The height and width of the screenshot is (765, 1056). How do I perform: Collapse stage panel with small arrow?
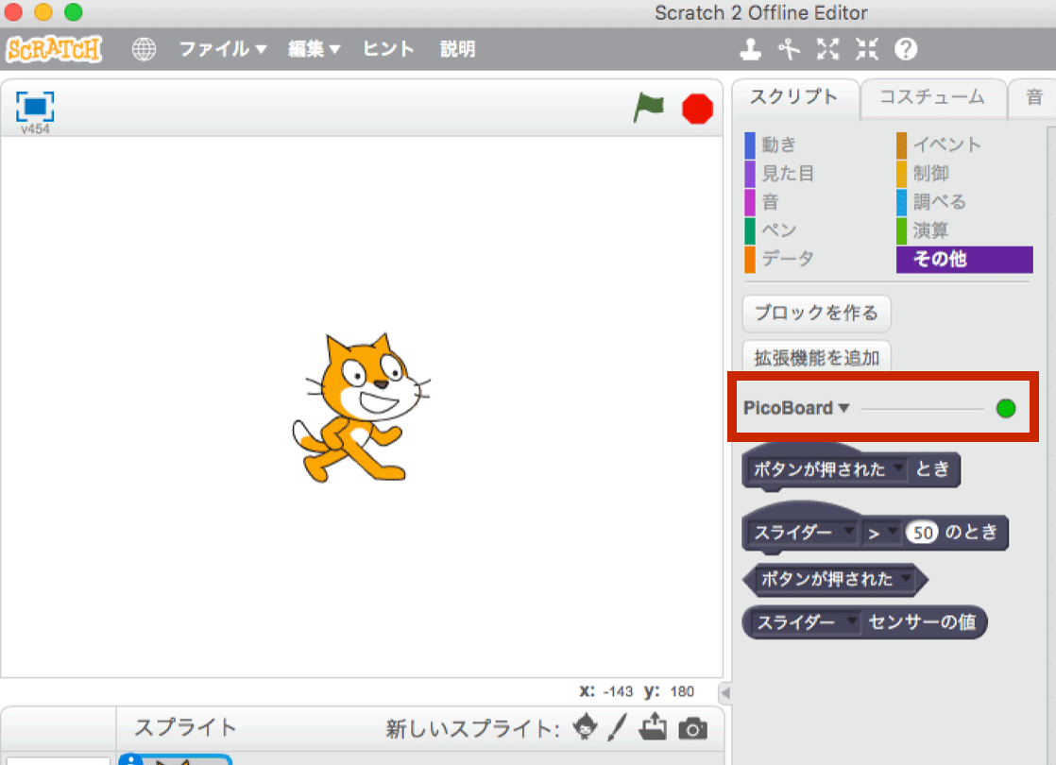[x=724, y=692]
